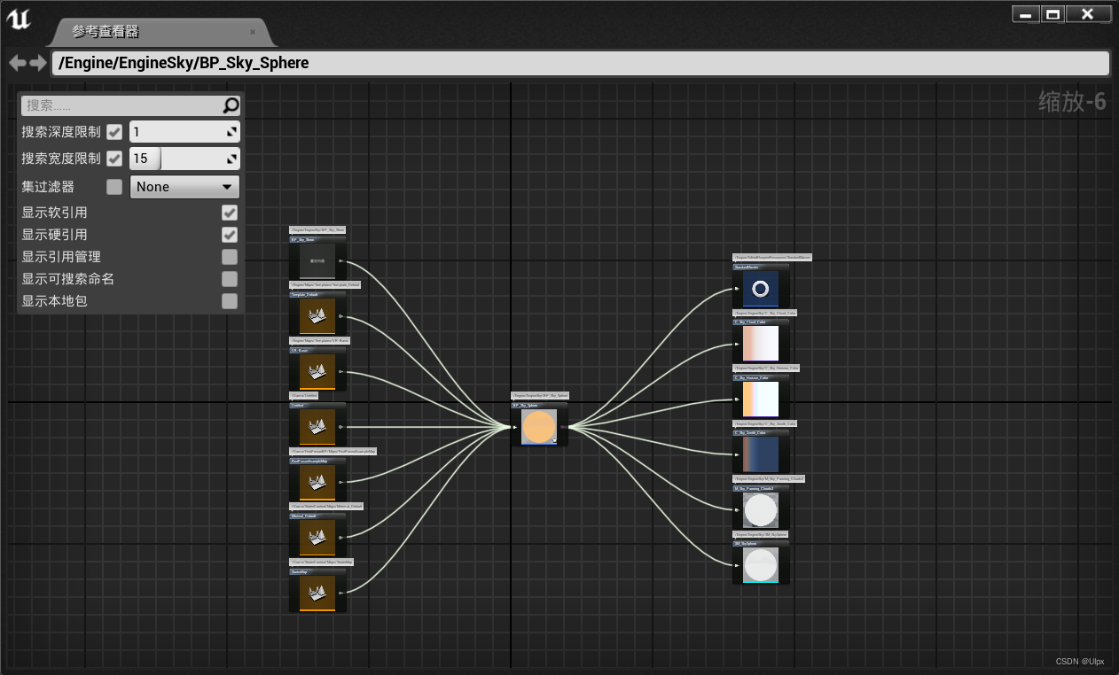Image resolution: width=1119 pixels, height=675 pixels.
Task: Select the C_Sky_Horizon_Color curve node
Action: pos(761,399)
